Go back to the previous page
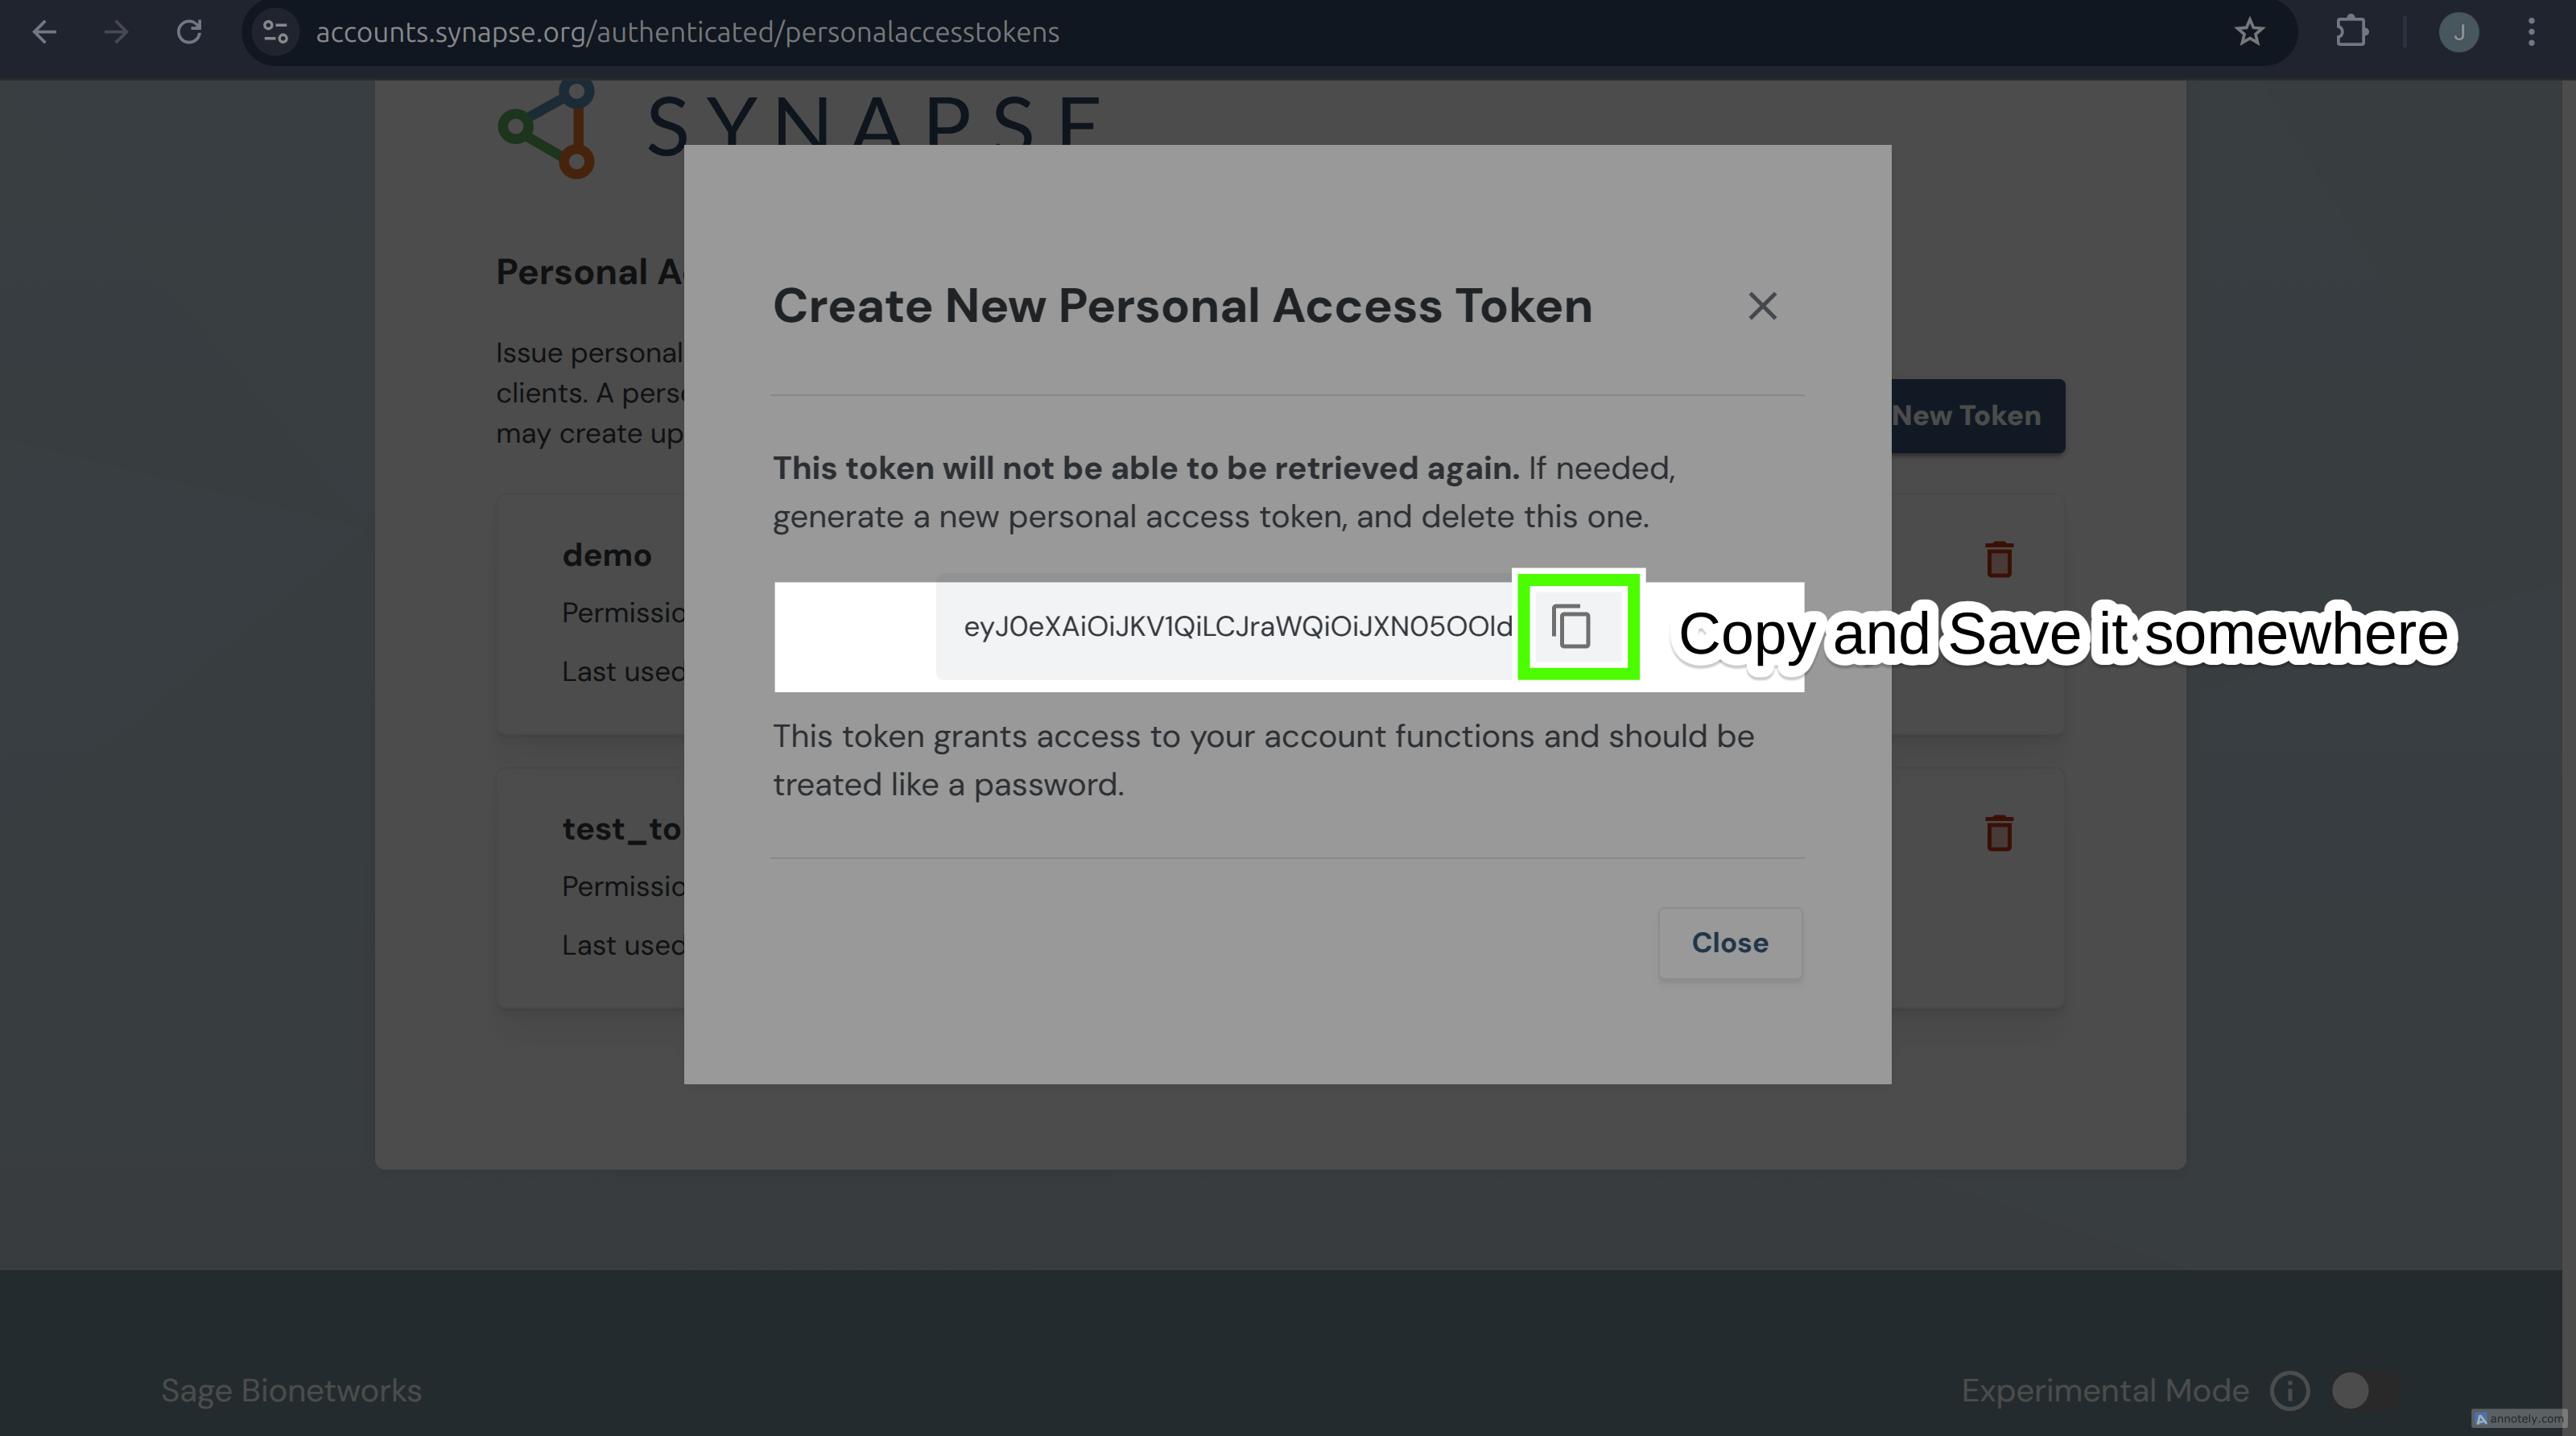The width and height of the screenshot is (2576, 1436). point(44,32)
